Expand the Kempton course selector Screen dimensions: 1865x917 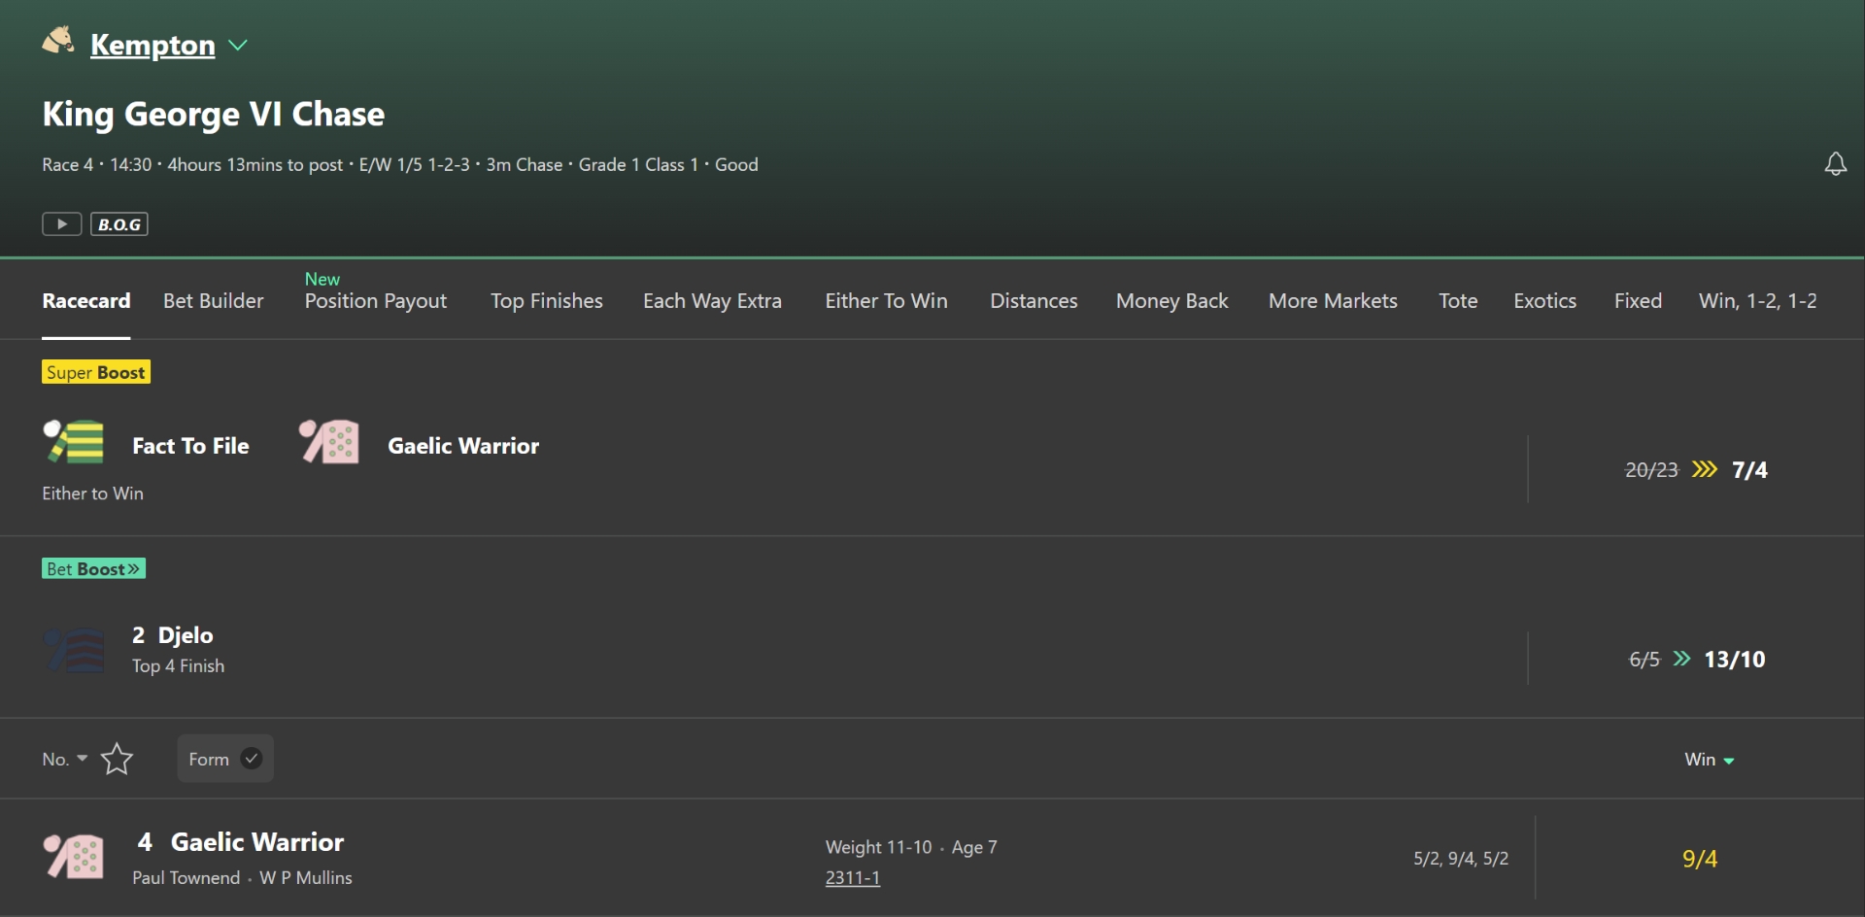tap(237, 45)
